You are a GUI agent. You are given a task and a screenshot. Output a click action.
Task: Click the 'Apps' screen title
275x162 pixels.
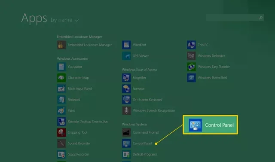34,18
